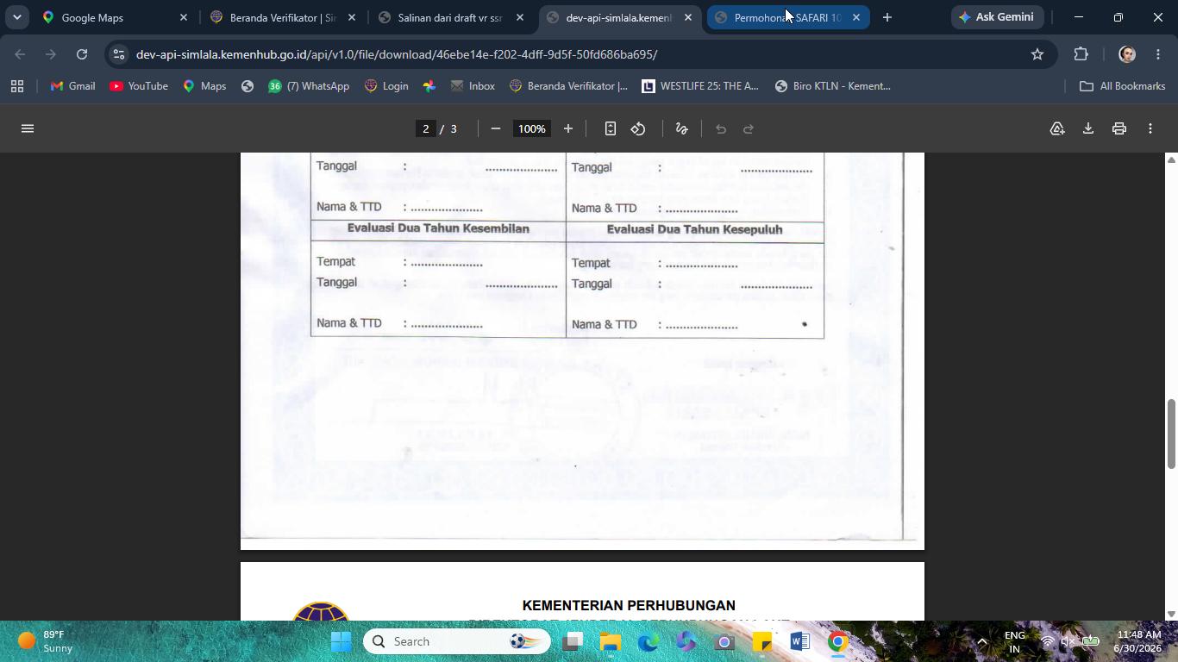Open the Maps bookmark
The image size is (1178, 662).
[204, 86]
